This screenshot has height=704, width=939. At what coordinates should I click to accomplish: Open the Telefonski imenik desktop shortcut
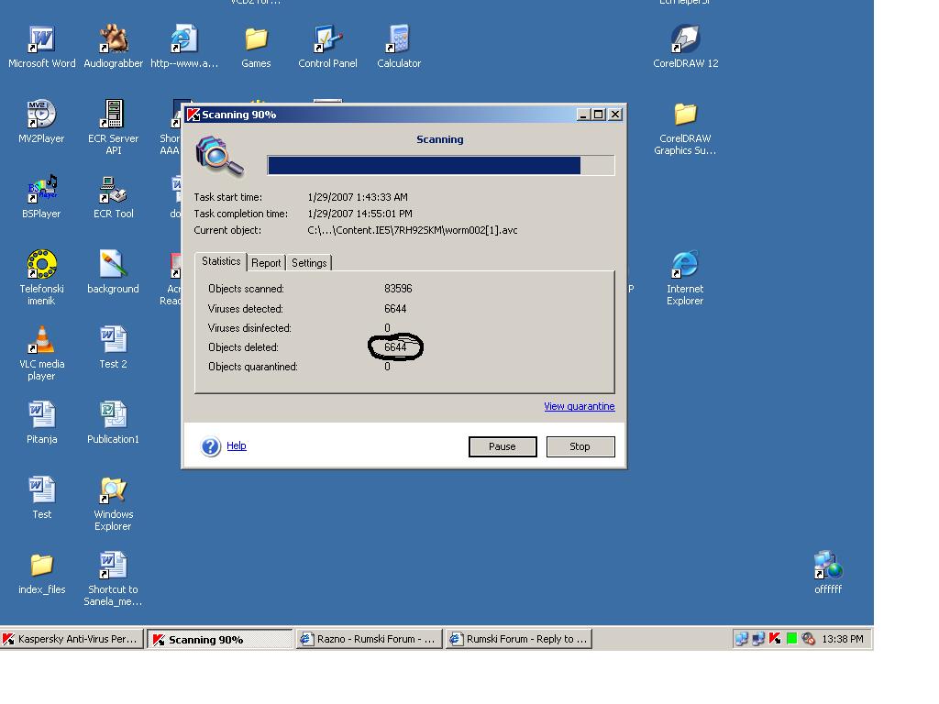(41, 266)
